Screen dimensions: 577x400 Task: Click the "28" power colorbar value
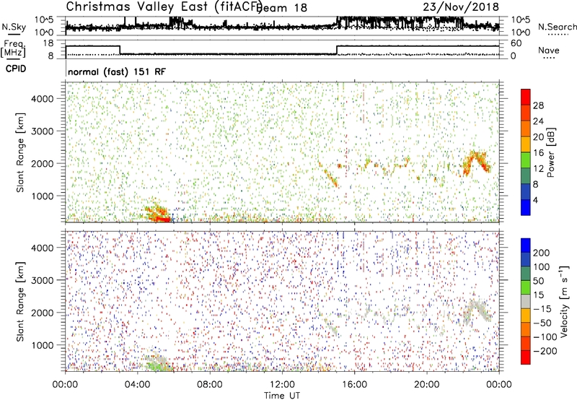(x=538, y=105)
